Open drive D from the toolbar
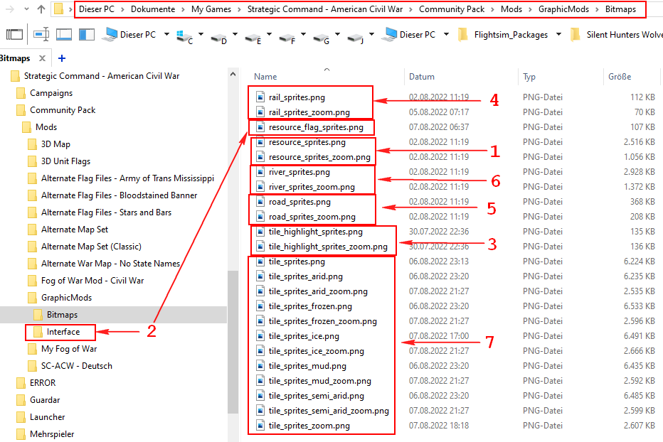 [x=219, y=37]
